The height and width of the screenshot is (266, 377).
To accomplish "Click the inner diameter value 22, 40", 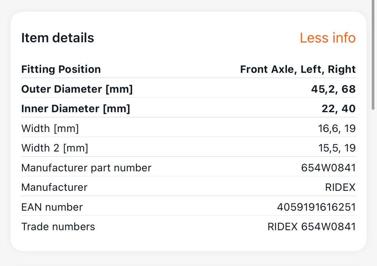I will [339, 109].
